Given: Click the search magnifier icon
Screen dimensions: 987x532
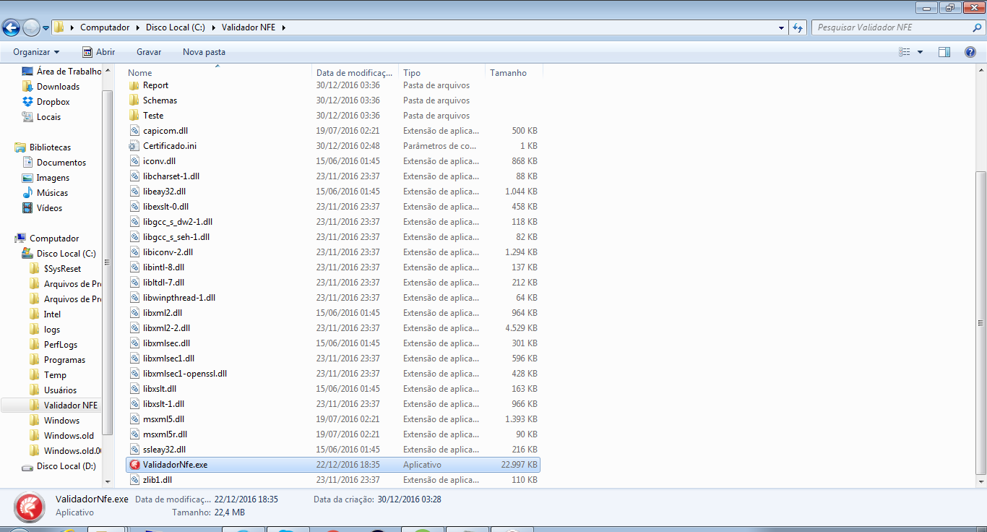Looking at the screenshot, I should pyautogui.click(x=977, y=27).
